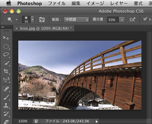
Task: Toggle the Brush panel icon
Action: [x=42, y=19]
